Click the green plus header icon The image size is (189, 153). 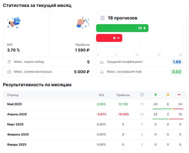tap(156, 95)
